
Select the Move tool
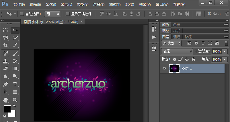(x=15, y=30)
